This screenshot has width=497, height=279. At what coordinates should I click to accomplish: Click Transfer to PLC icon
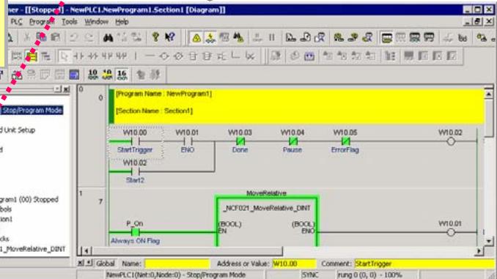coord(291,37)
